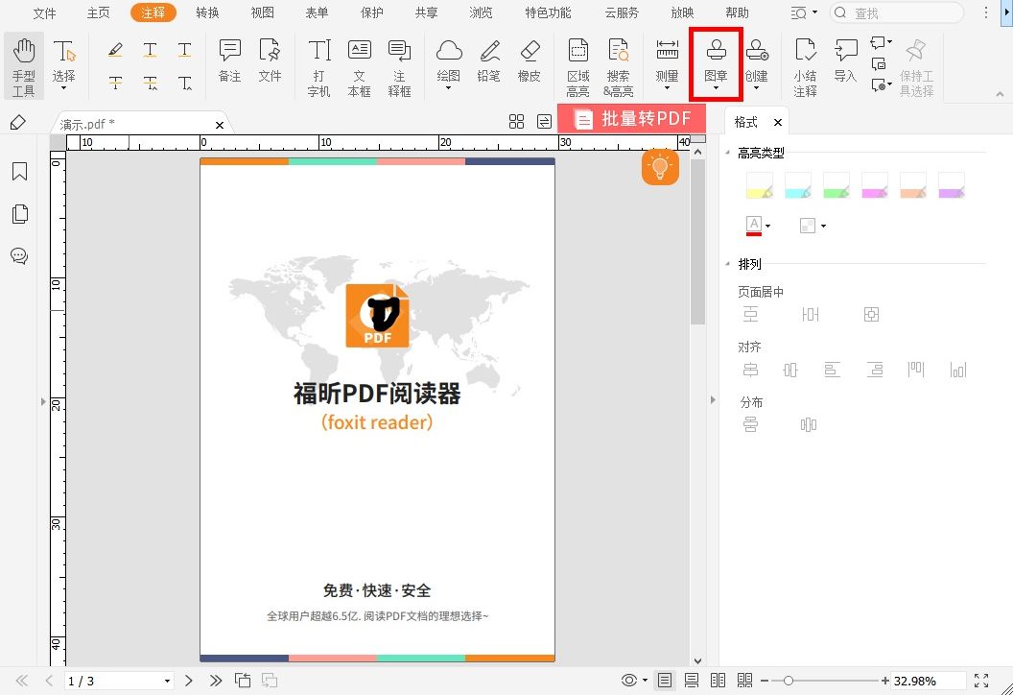Open the 保护 ribbon tab

[x=371, y=13]
